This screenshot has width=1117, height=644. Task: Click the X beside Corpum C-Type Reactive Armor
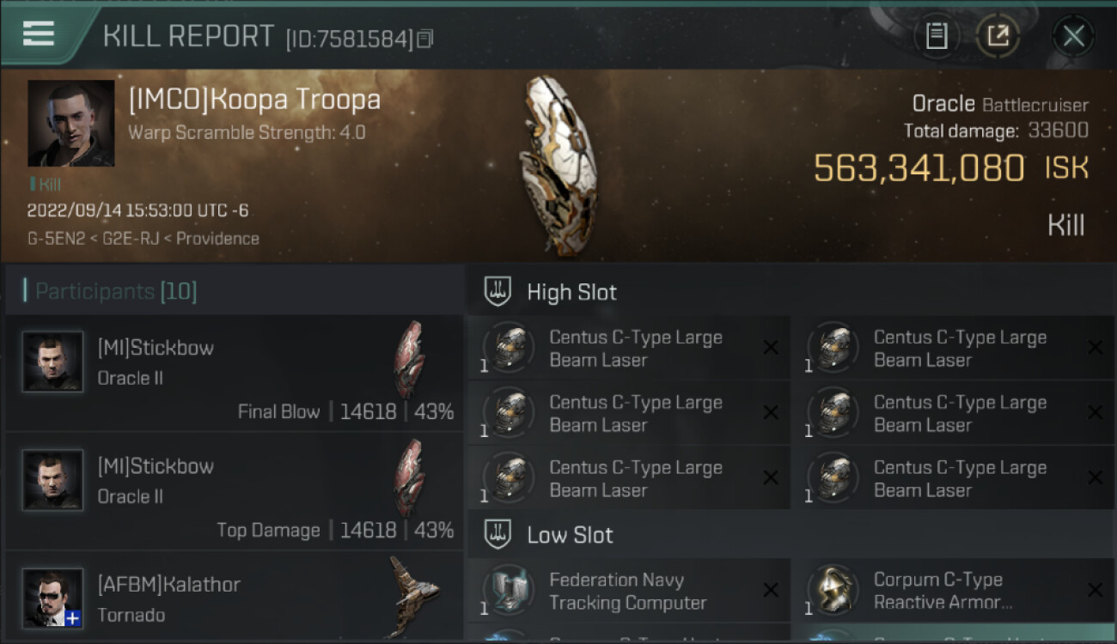[x=1095, y=590]
